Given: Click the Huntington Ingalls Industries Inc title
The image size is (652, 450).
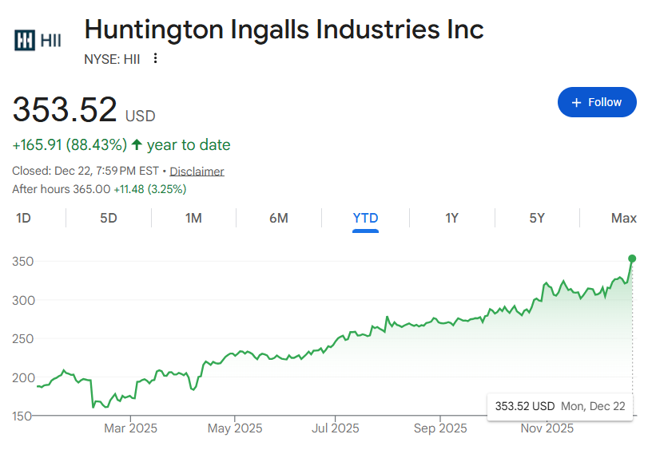Looking at the screenshot, I should (x=284, y=30).
